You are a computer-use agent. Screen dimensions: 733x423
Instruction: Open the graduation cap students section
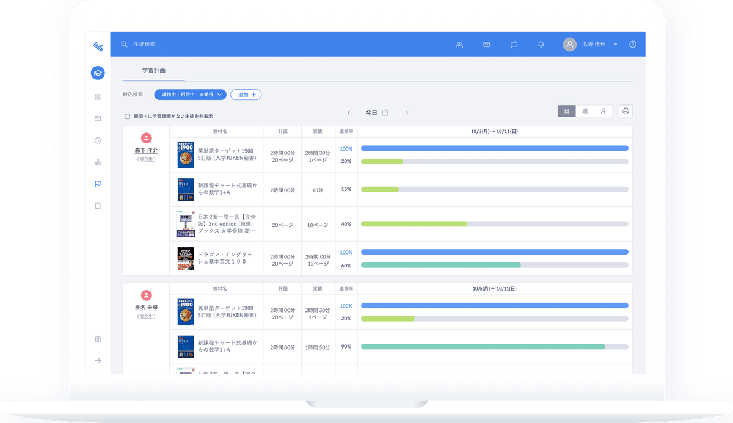(98, 73)
